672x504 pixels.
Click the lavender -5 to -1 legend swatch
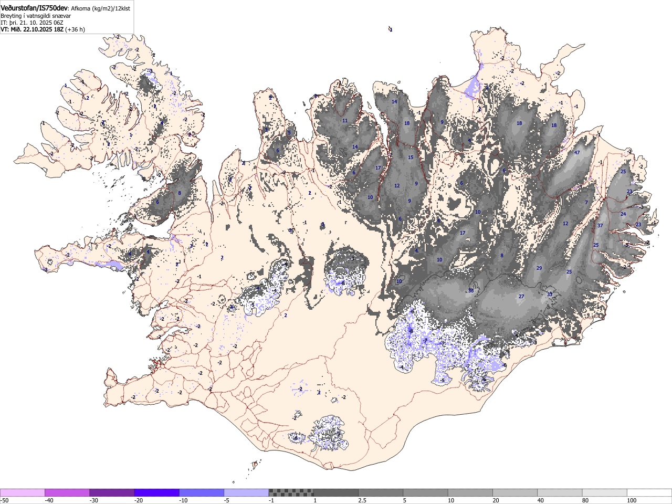(246, 492)
